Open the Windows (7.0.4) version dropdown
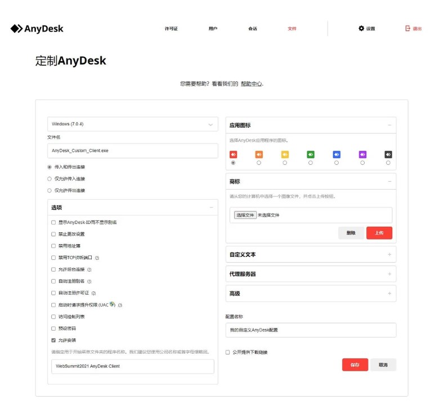The image size is (435, 405). pyautogui.click(x=132, y=124)
